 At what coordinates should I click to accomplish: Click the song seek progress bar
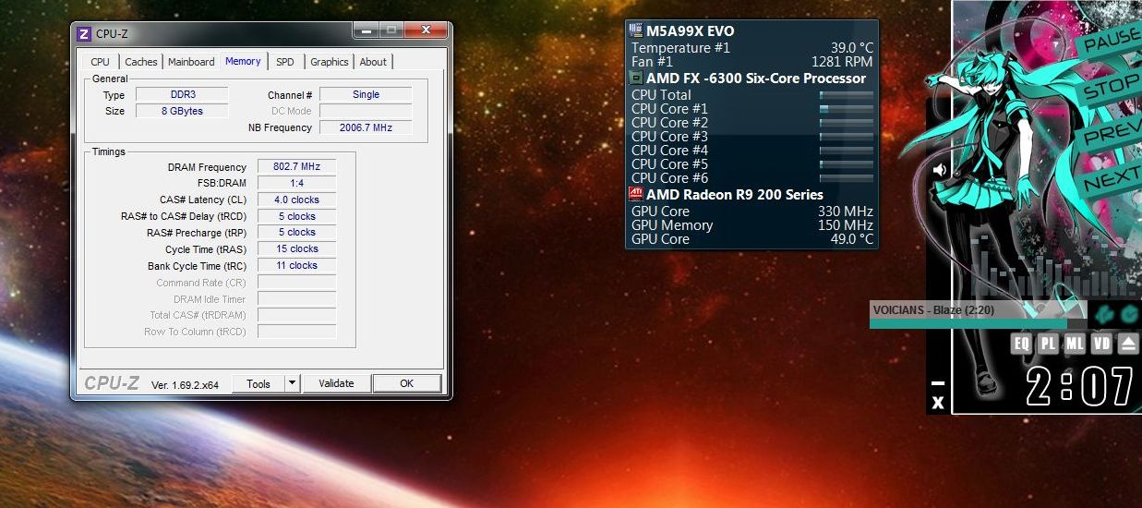pyautogui.click(x=979, y=323)
